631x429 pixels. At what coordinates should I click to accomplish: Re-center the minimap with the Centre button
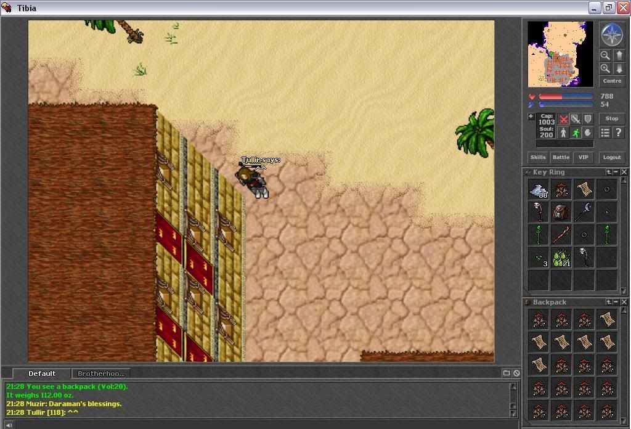coord(612,81)
